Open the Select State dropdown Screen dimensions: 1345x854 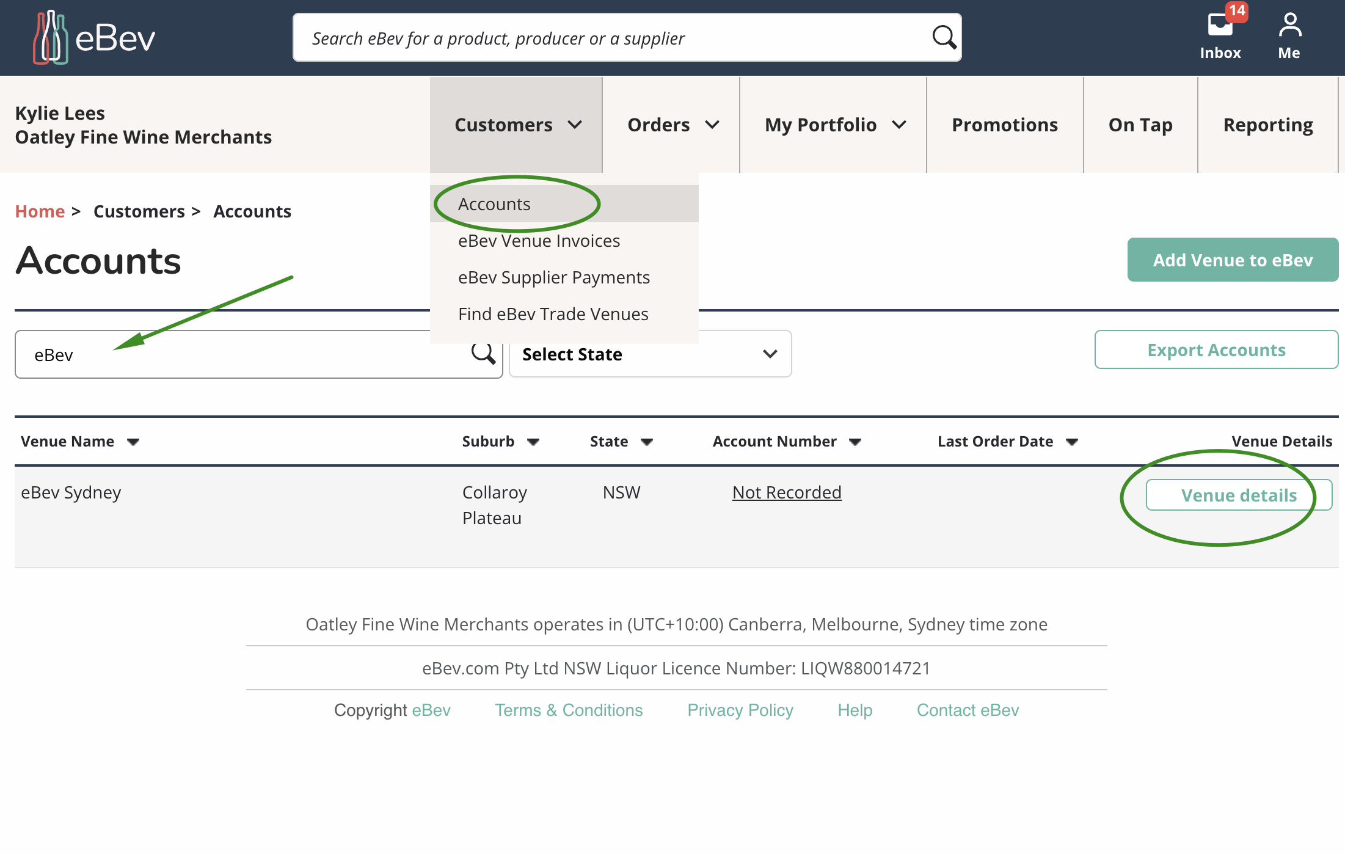click(650, 354)
